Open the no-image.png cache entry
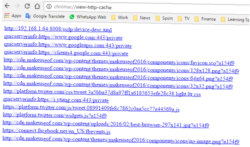This screenshot has width=250, height=147. tap(121, 140)
